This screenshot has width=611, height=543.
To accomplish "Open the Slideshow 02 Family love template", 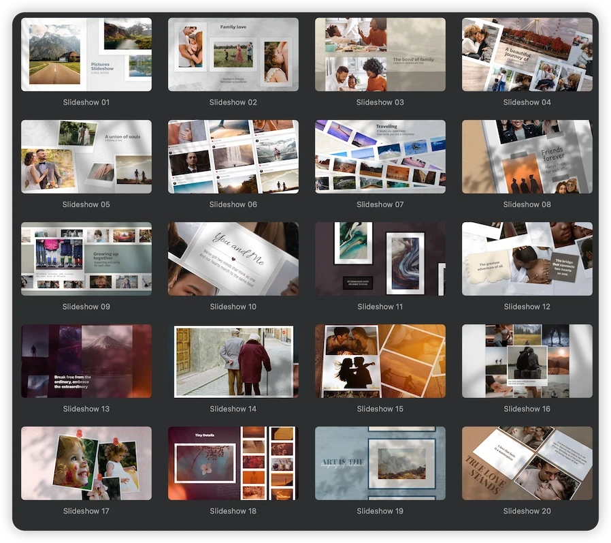I will click(x=233, y=55).
